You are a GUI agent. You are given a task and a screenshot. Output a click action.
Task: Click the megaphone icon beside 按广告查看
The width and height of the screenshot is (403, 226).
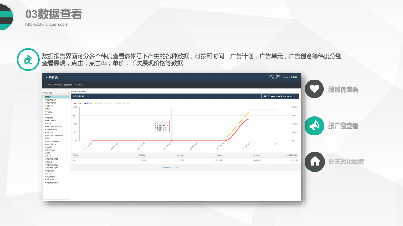click(314, 125)
